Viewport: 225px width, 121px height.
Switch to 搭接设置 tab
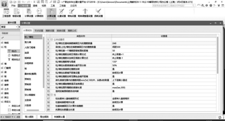click(61, 30)
